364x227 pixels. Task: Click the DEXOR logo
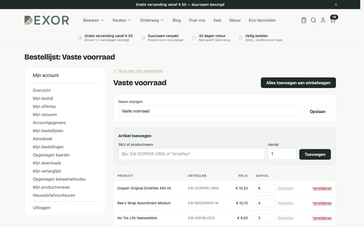(47, 20)
